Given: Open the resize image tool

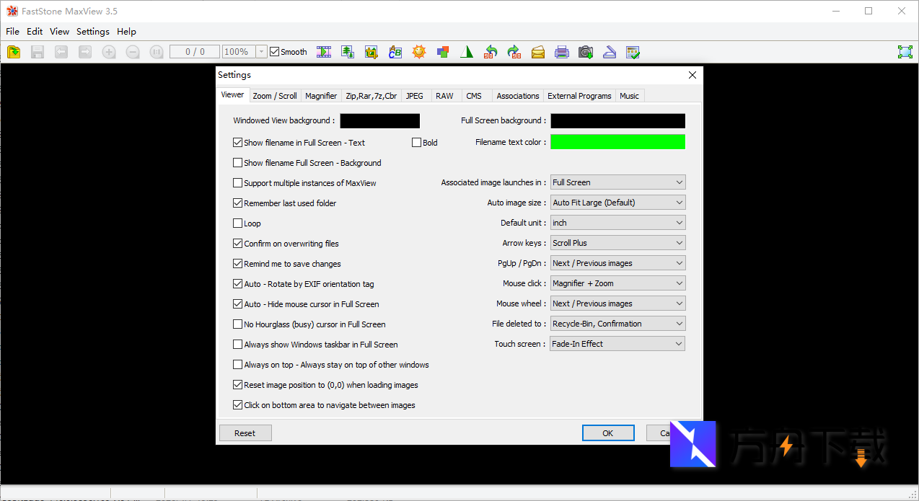Looking at the screenshot, I should [x=348, y=52].
